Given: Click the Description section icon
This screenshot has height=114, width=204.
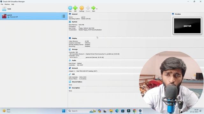Looking at the screenshot, I should tap(70, 88).
